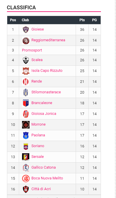This screenshot has height=198, width=116.
Task: Click the Gioiese club crest
Action: click(x=26, y=30)
